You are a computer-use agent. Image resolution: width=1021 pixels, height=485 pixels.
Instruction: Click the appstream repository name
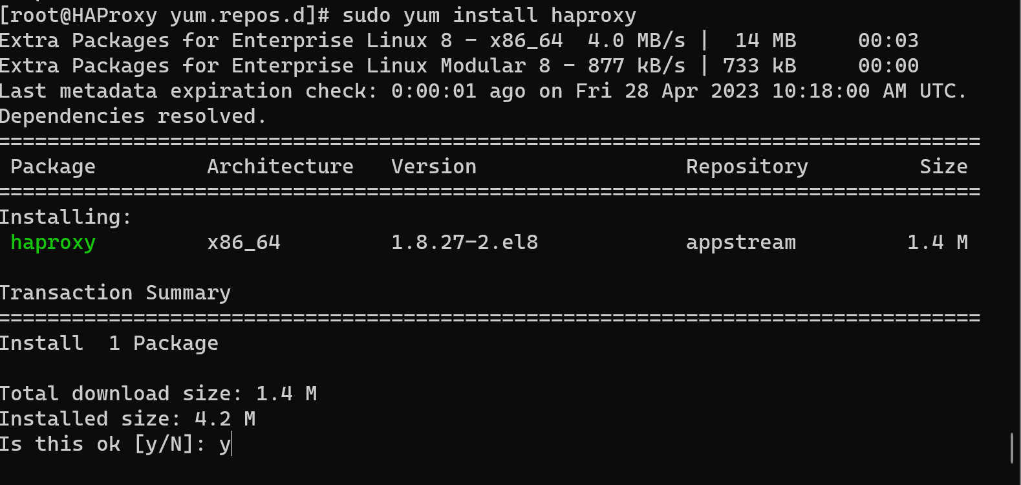coord(741,243)
